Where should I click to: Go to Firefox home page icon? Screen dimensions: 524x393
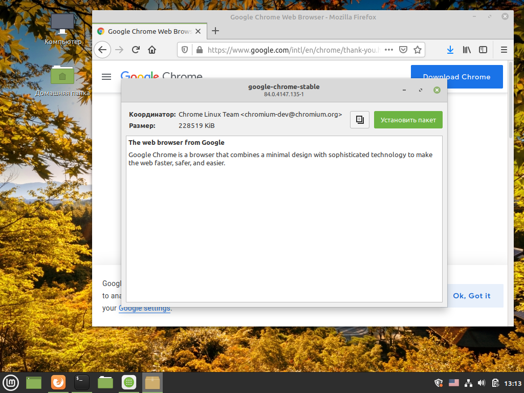[x=152, y=50]
